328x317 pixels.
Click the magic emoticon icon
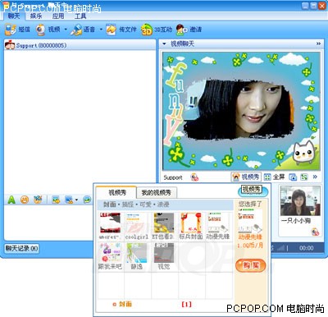pos(38,200)
